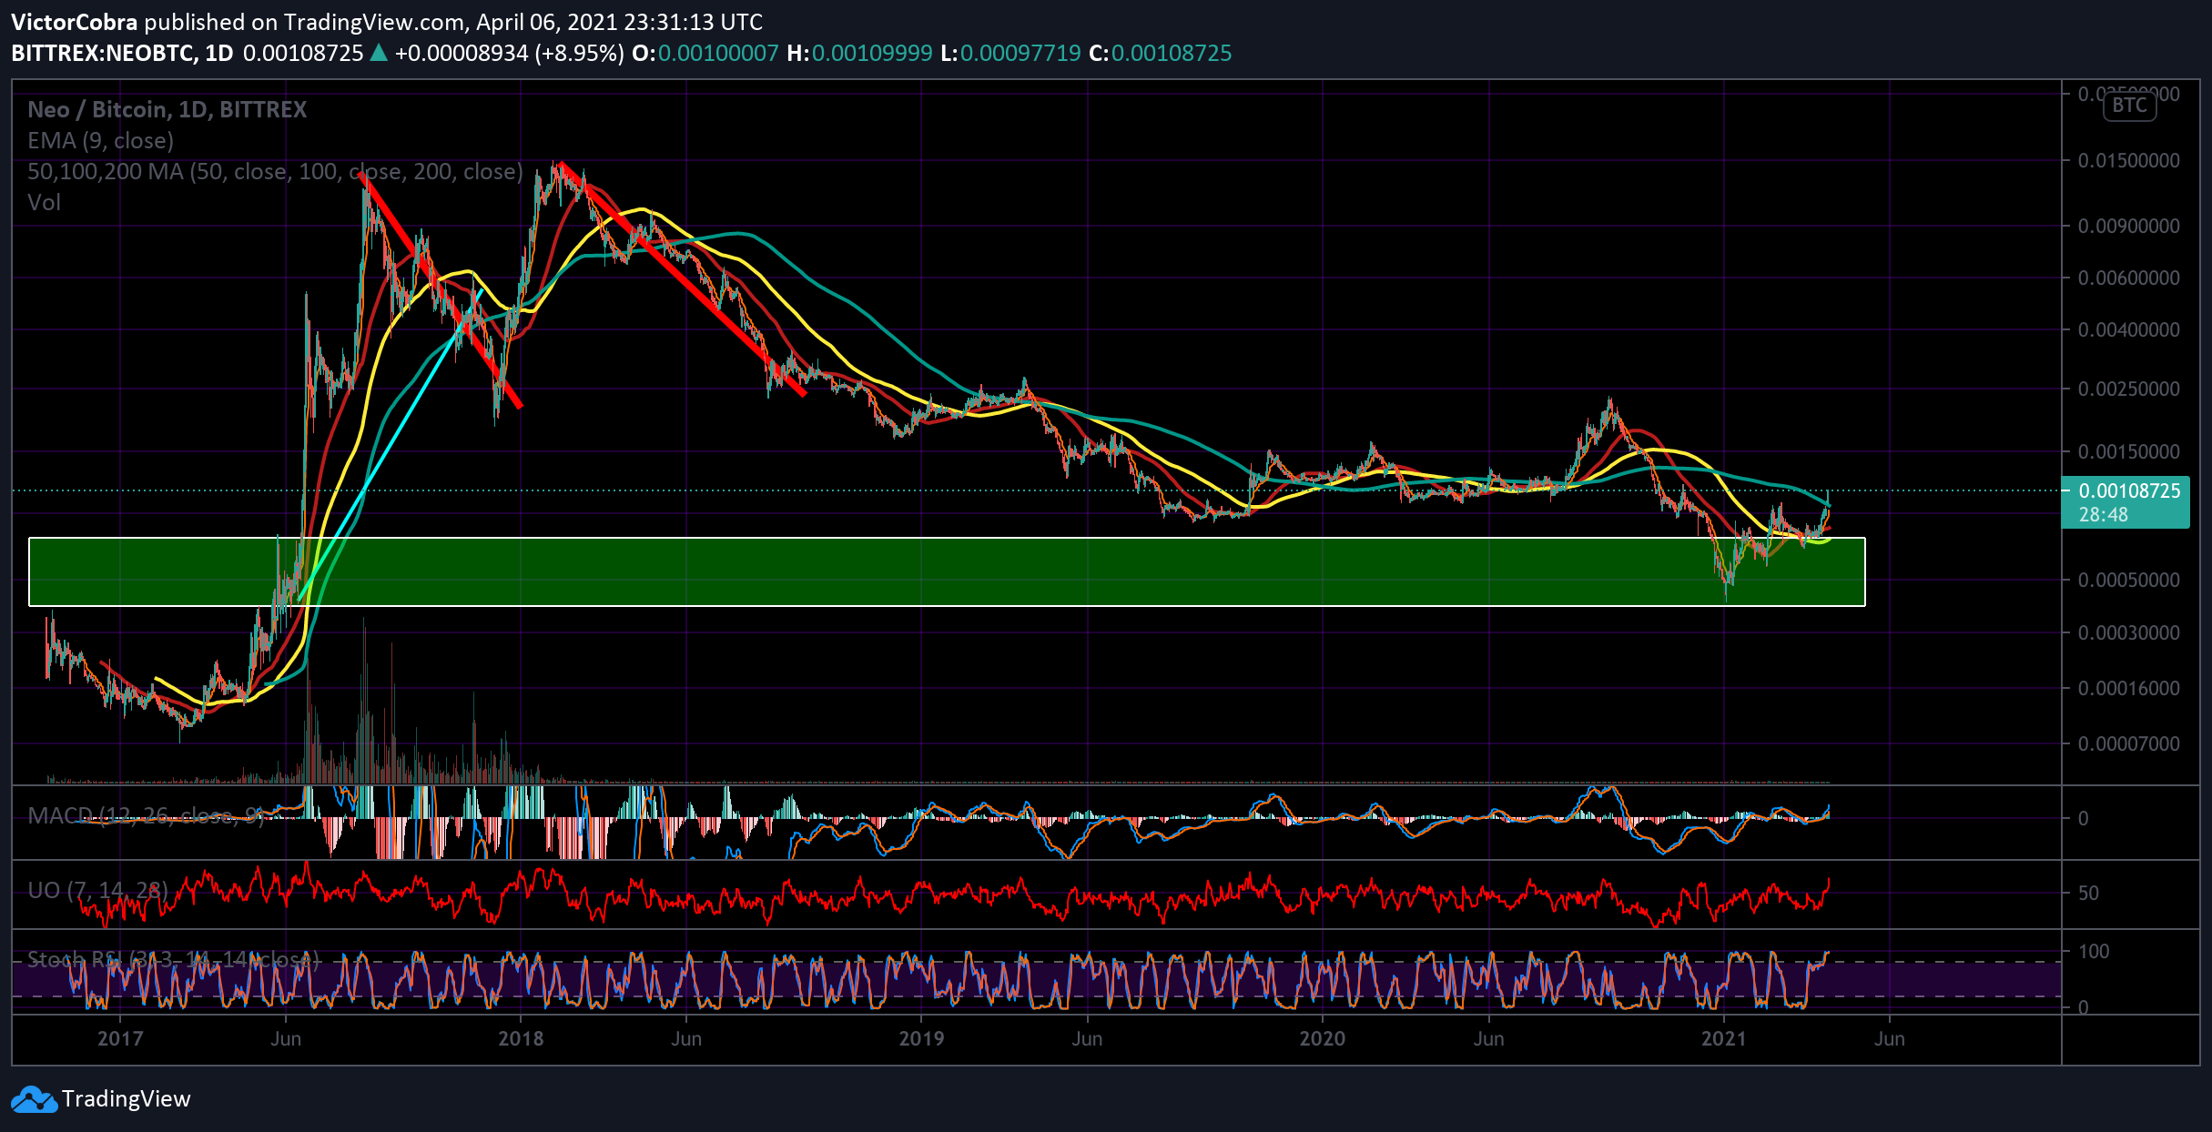This screenshot has height=1132, width=2212.
Task: Click the 2019 label on the time axis
Action: click(x=921, y=1038)
